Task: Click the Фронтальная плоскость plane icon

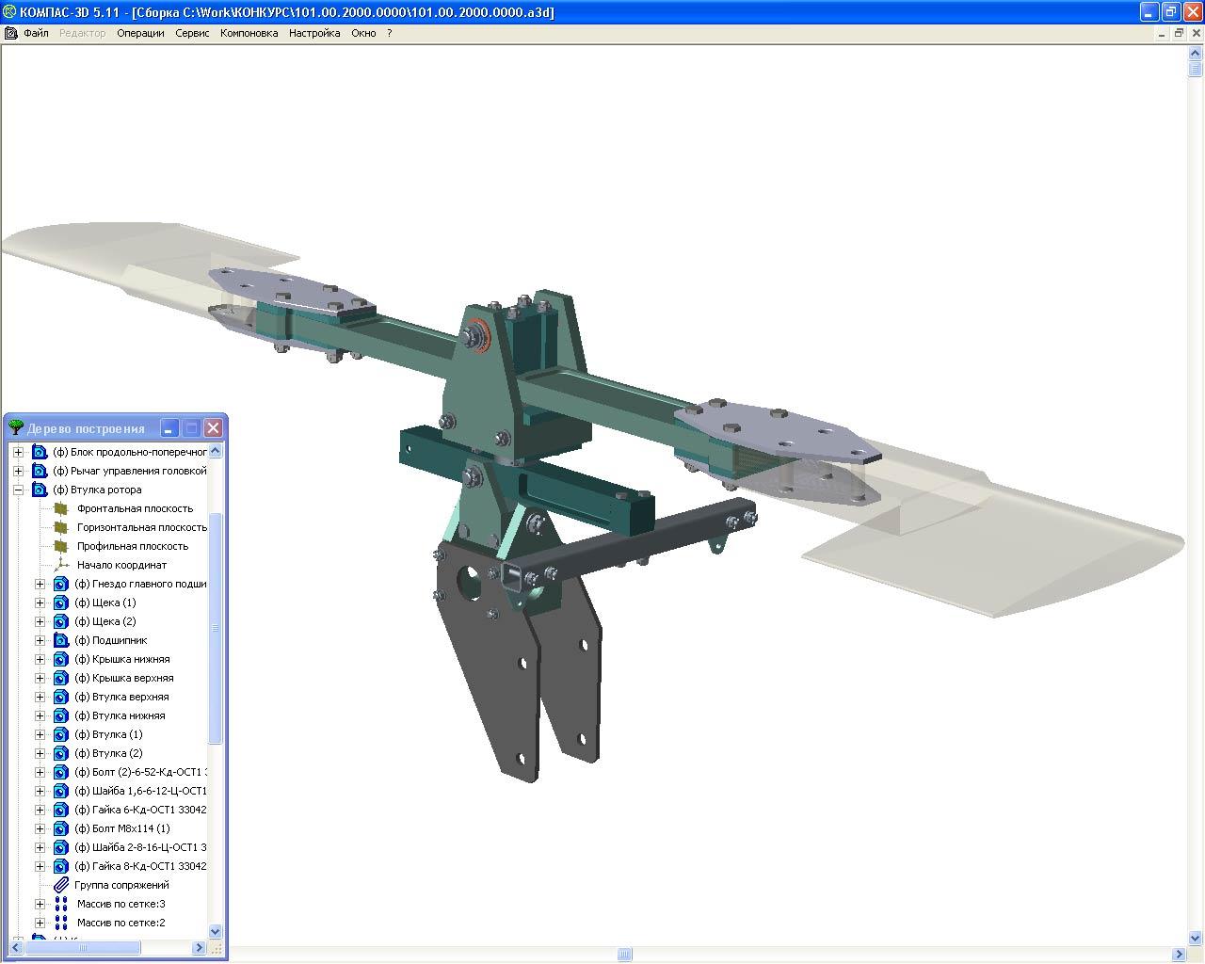Action: [61, 508]
